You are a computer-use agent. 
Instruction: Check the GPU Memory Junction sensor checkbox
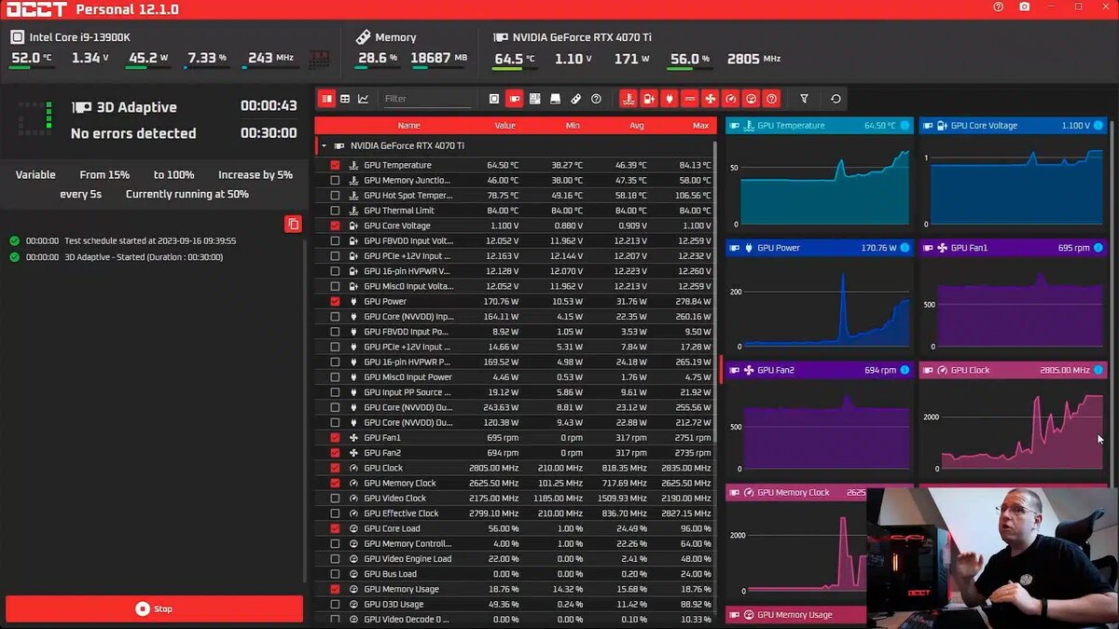[335, 181]
